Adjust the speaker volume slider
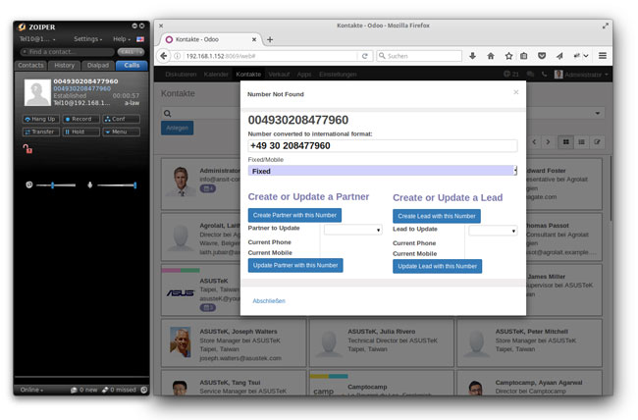 tap(56, 185)
